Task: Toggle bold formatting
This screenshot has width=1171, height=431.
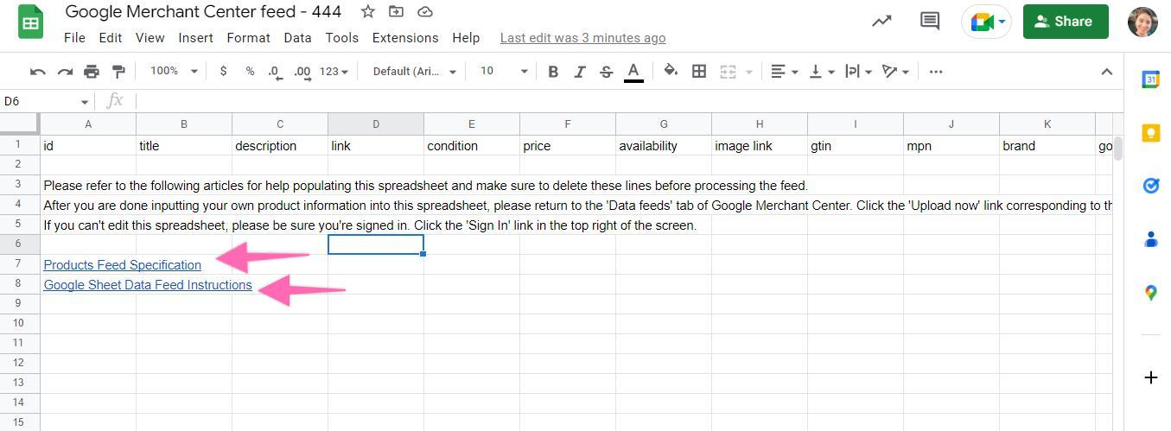Action: (553, 72)
